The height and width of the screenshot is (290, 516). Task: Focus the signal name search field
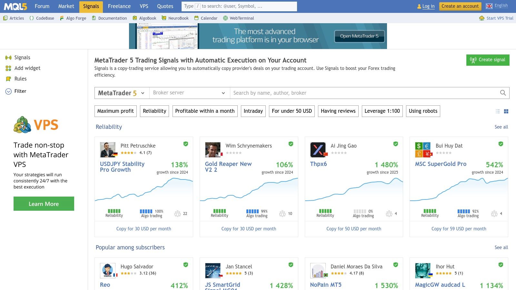364,93
